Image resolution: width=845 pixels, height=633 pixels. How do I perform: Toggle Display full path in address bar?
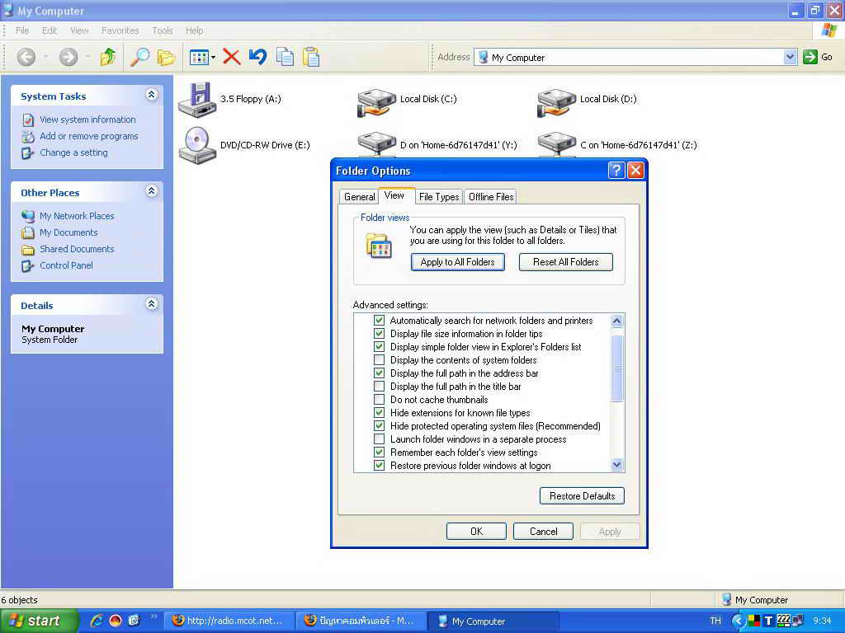[x=380, y=373]
